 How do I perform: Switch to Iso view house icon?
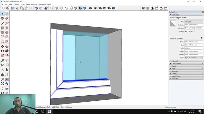(143, 8)
